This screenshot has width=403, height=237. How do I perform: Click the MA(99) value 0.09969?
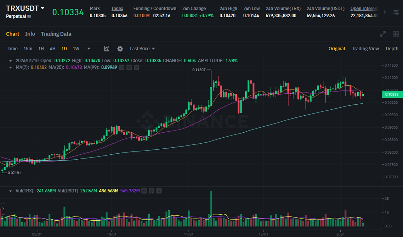point(109,67)
